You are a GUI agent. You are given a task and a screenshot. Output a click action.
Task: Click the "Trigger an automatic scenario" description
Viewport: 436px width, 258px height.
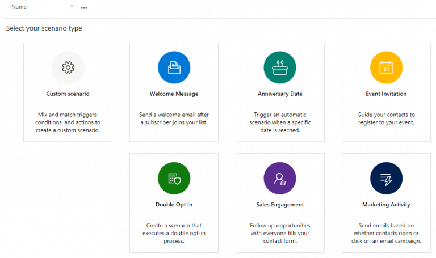pyautogui.click(x=280, y=122)
